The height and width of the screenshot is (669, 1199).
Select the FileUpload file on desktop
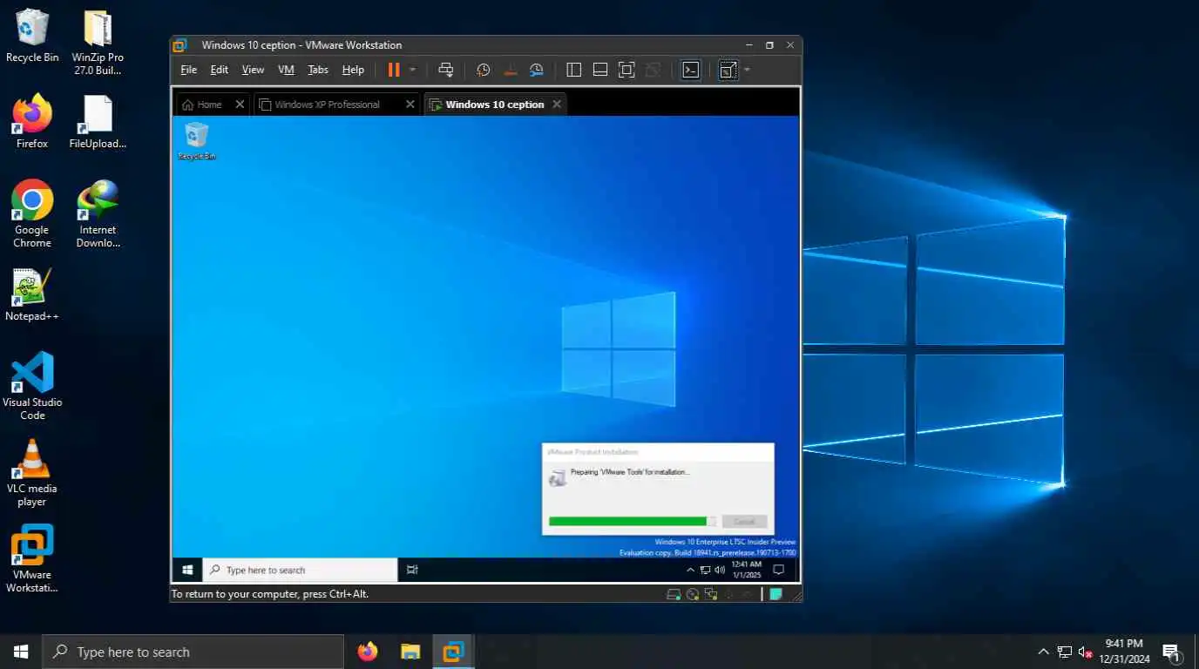tap(98, 121)
